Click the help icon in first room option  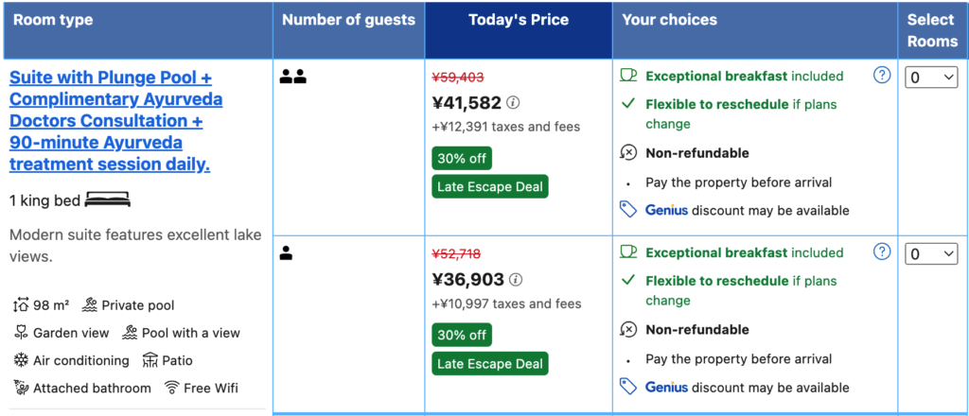(x=882, y=75)
